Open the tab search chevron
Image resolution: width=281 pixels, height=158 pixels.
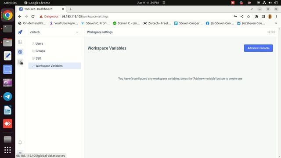(x=252, y=9)
